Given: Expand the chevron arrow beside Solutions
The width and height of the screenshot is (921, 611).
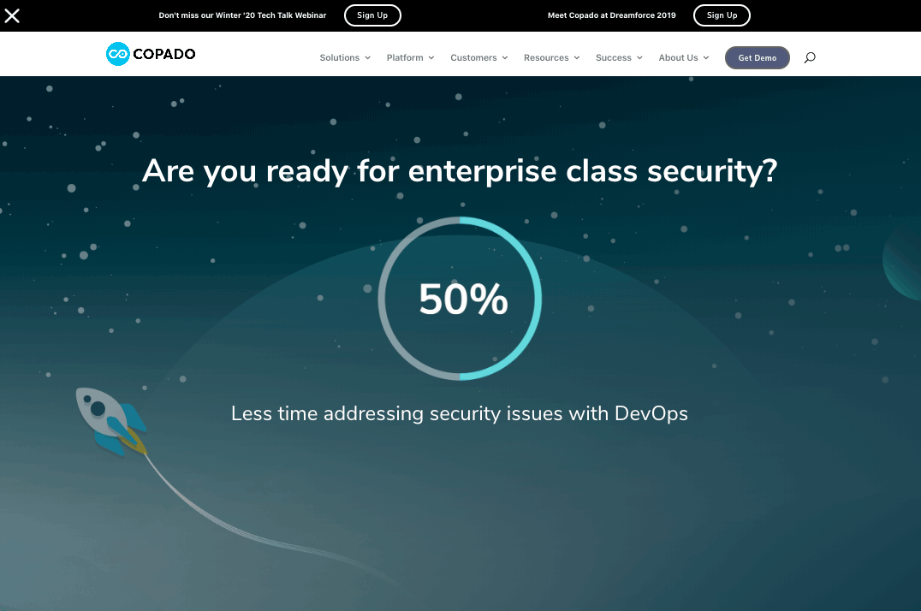Looking at the screenshot, I should pyautogui.click(x=368, y=58).
